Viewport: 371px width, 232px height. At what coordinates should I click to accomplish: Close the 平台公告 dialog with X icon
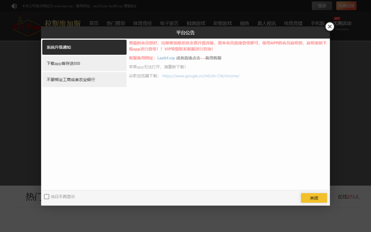pos(330,26)
